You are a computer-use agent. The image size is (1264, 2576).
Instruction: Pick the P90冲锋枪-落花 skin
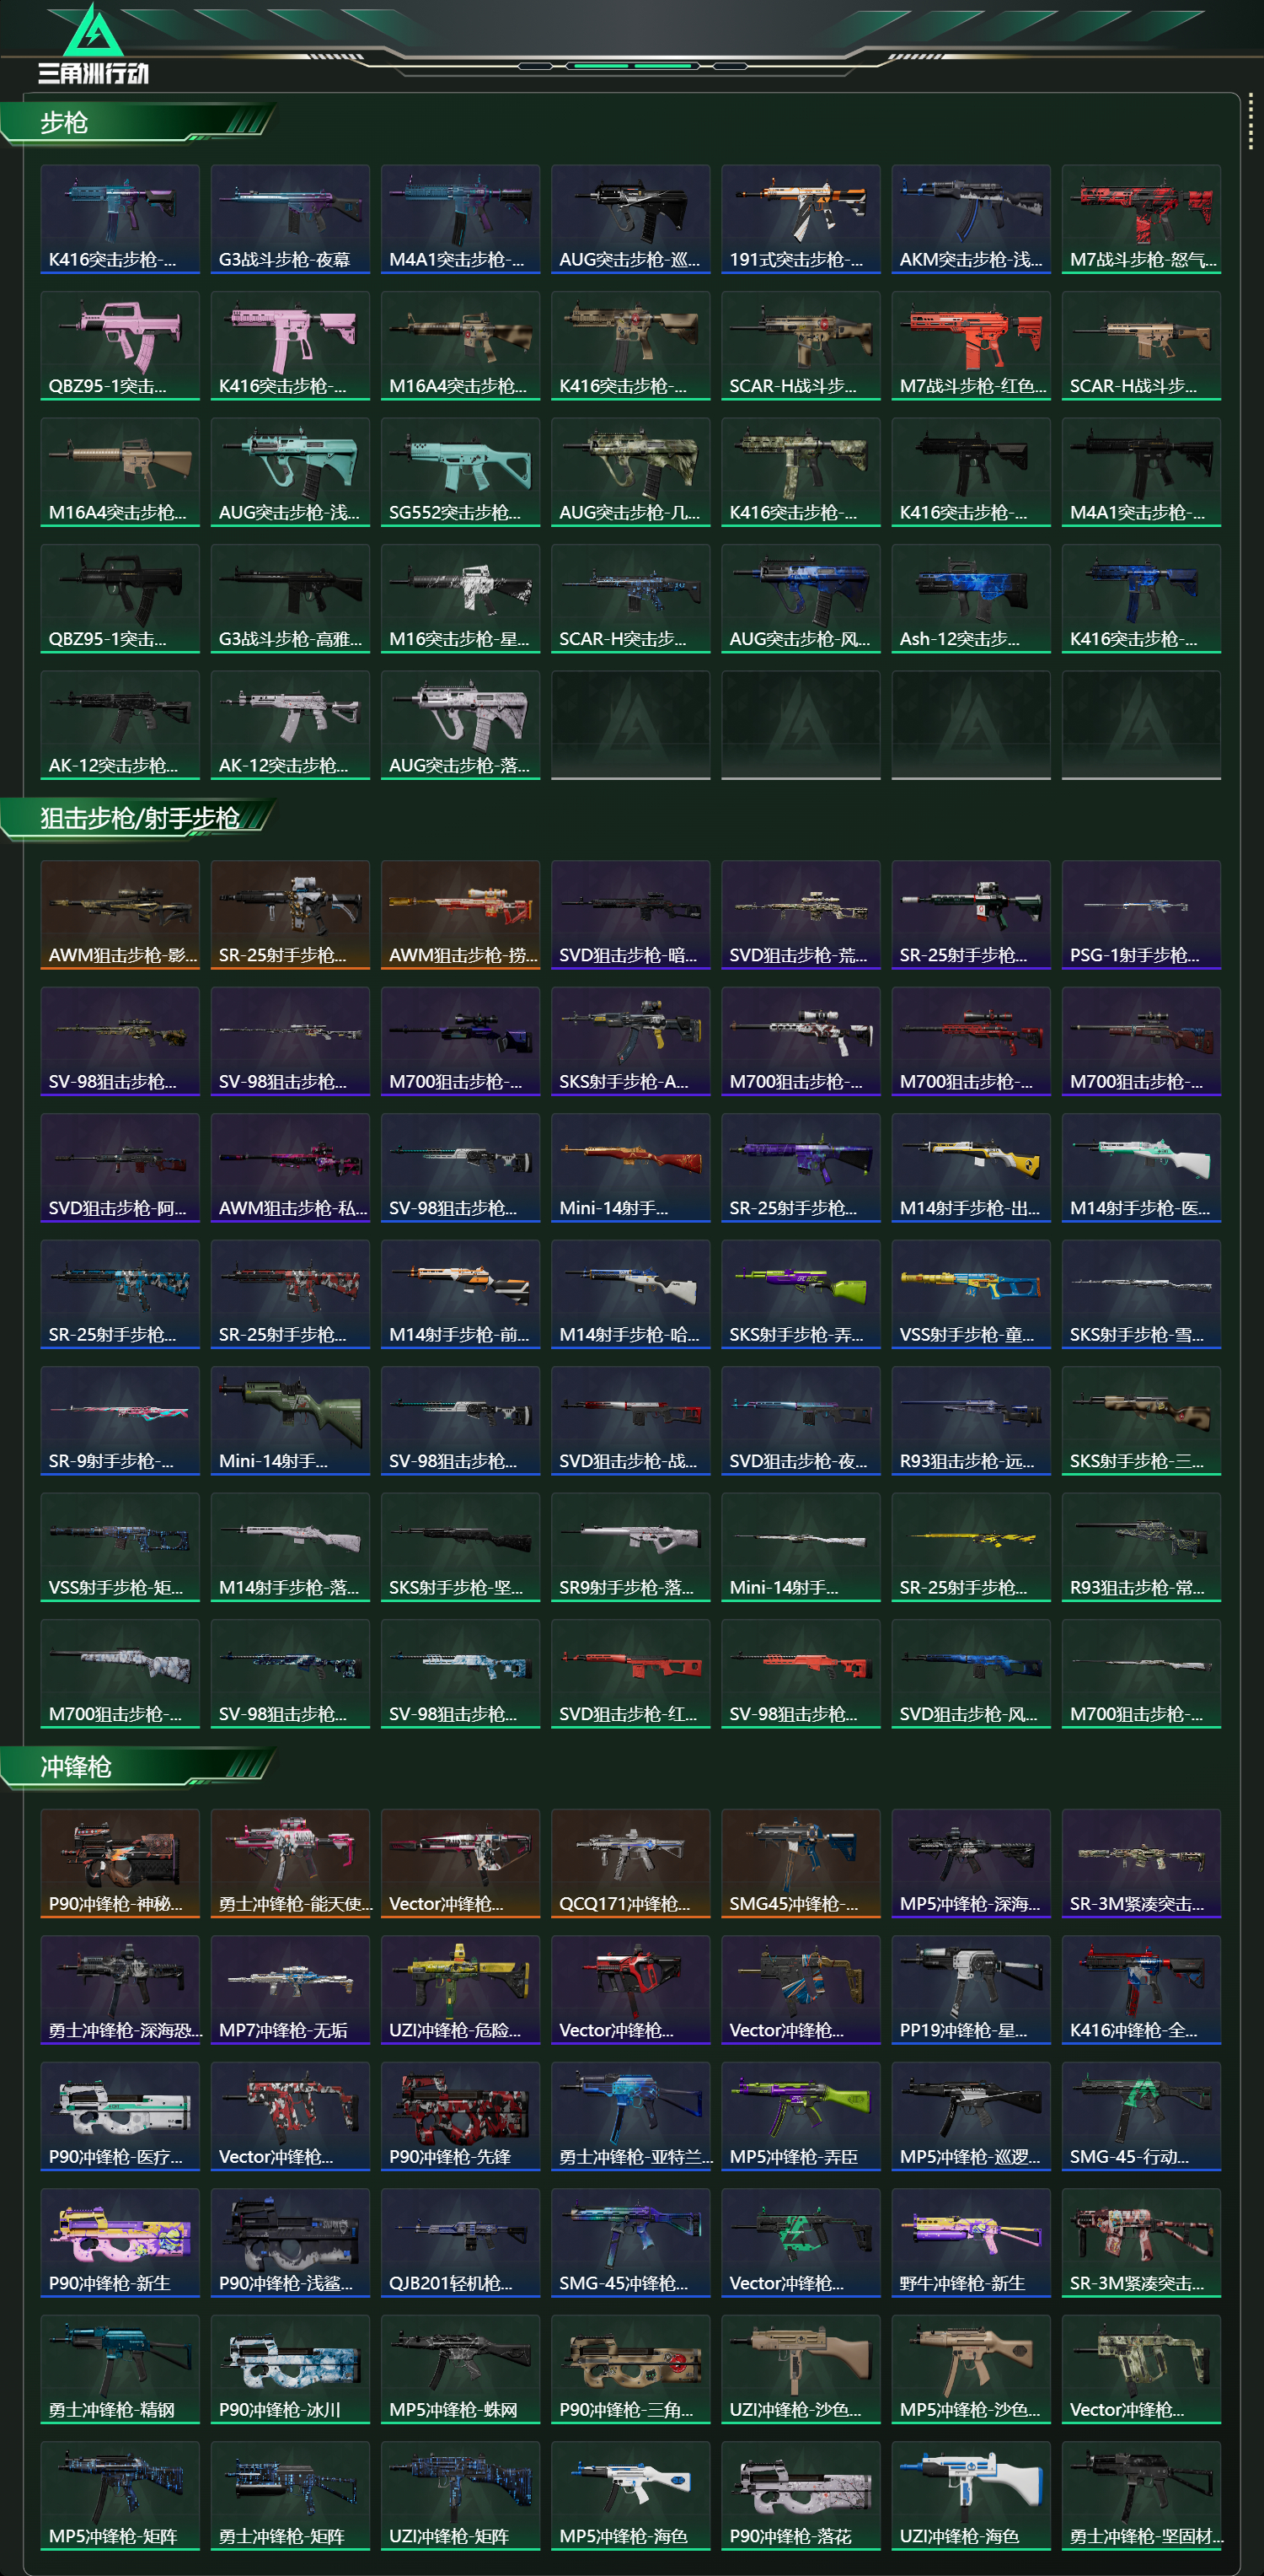(801, 2496)
